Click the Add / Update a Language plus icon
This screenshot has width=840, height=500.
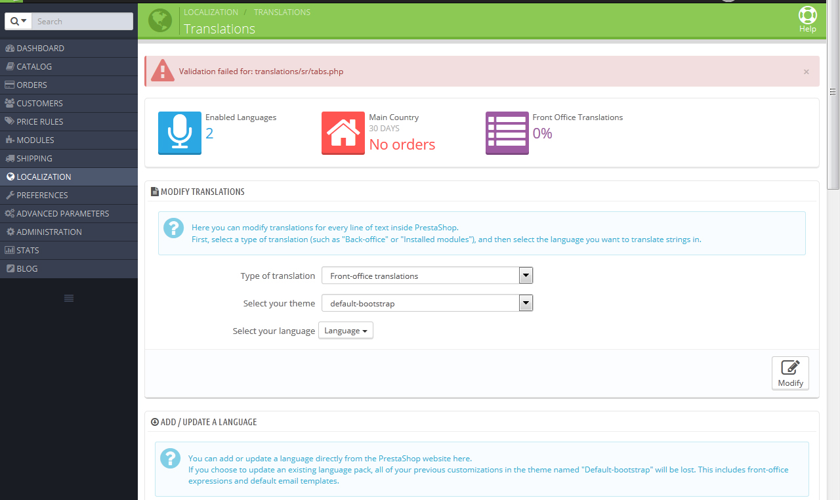coord(155,422)
